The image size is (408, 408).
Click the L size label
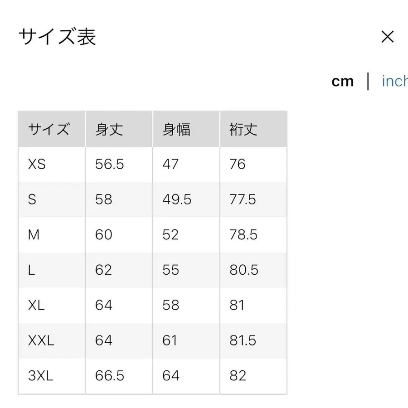point(31,270)
